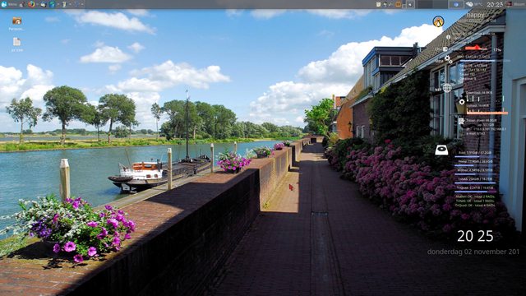Screen dimensions: 526x296
Task: Open the volume speaker icon in the panel
Action: (410, 4)
